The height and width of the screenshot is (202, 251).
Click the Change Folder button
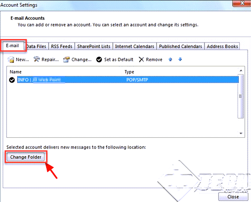tap(26, 157)
